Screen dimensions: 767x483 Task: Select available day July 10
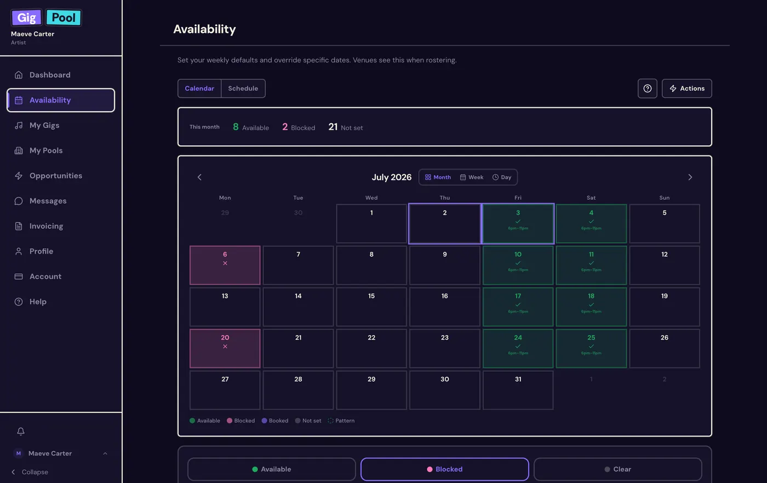[518, 265]
